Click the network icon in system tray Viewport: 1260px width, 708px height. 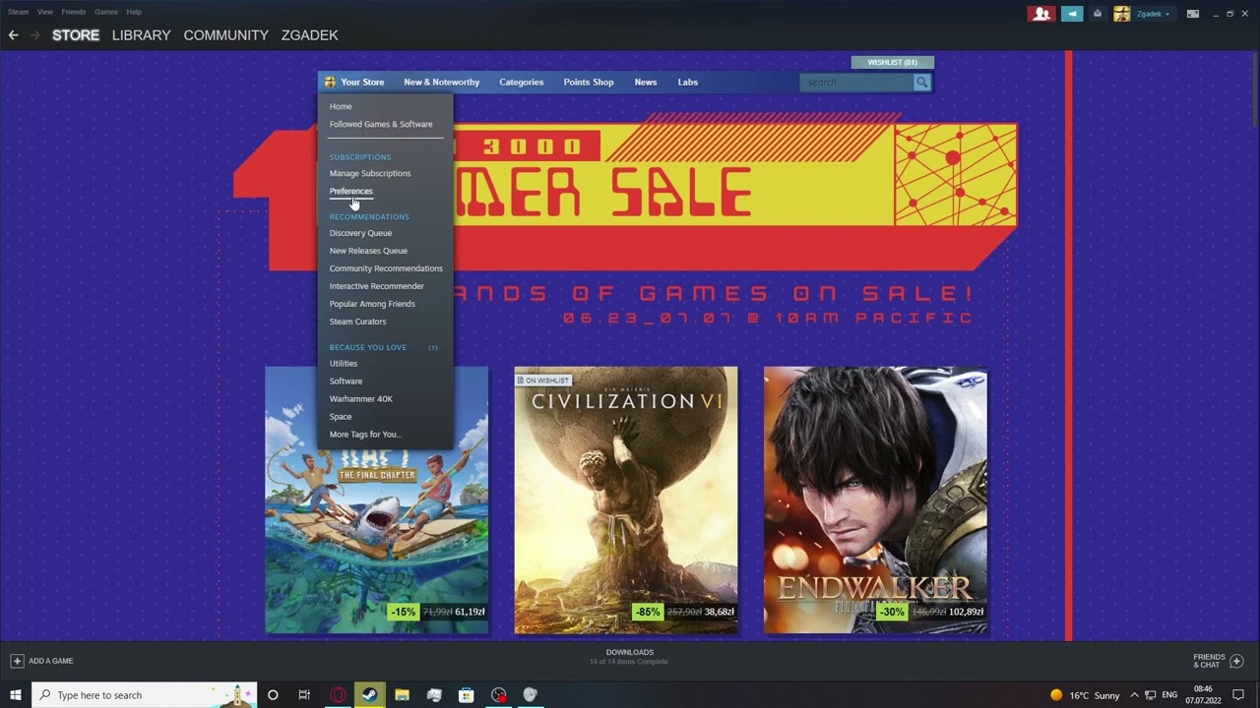coord(1150,695)
